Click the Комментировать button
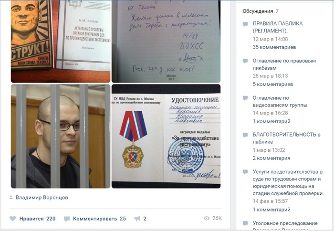This screenshot has height=231, width=334. click(95, 219)
